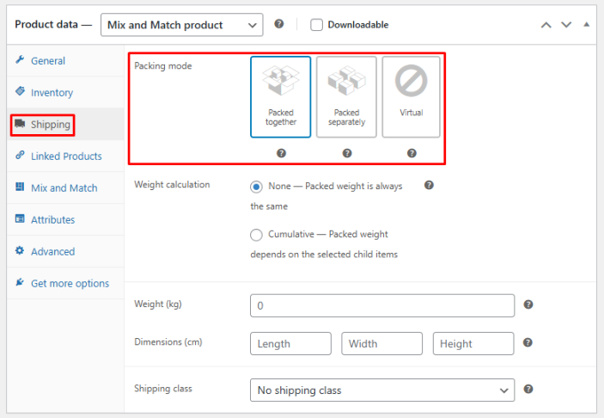Select None weight calculation radio button

pyautogui.click(x=256, y=187)
